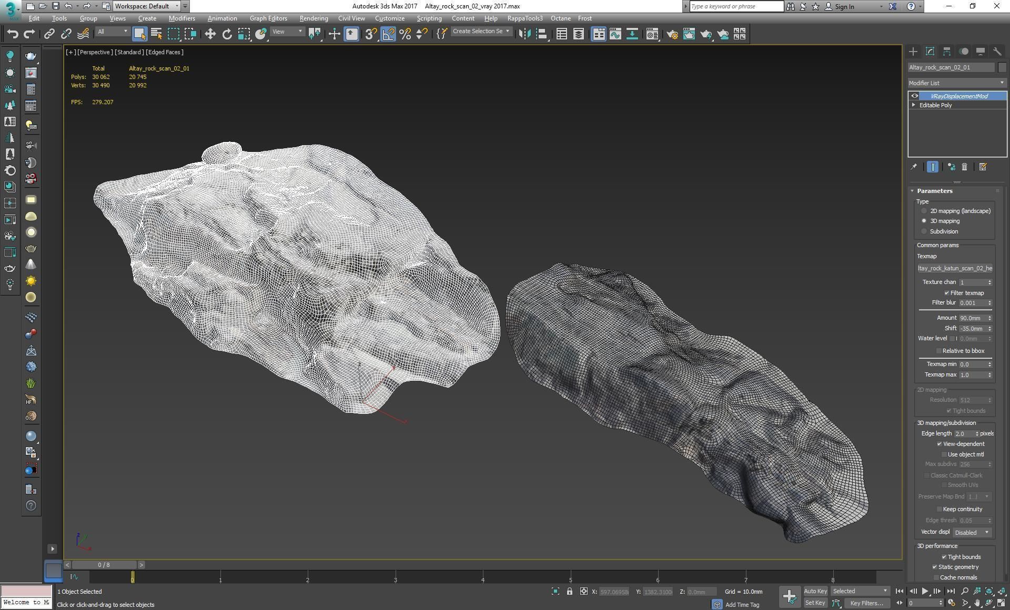Click the Amount 90.0mm spinner arrows
This screenshot has width=1010, height=610.
coord(989,318)
